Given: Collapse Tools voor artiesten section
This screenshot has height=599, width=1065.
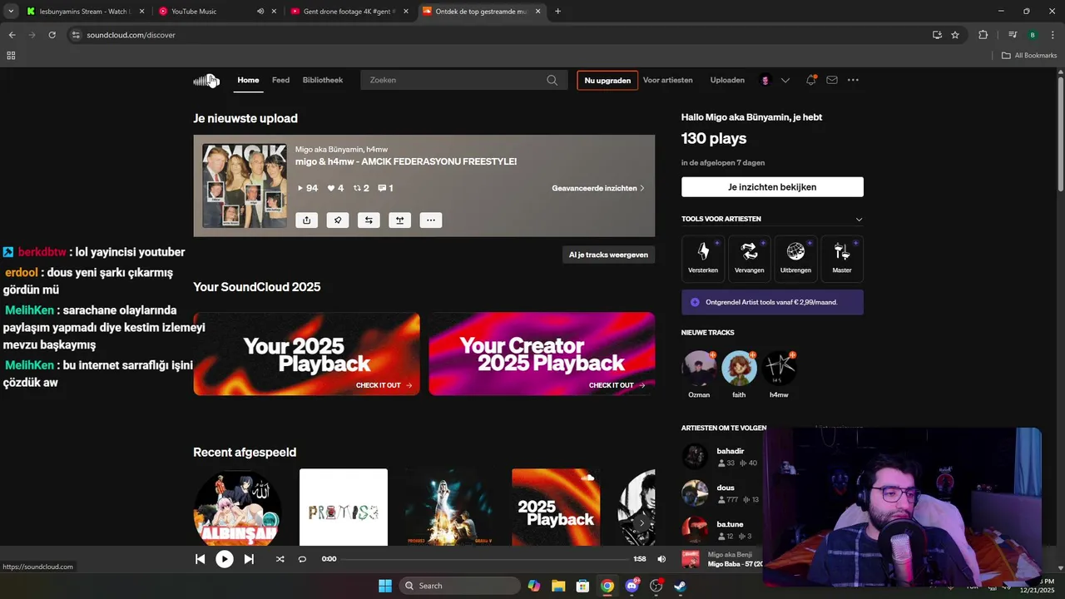Looking at the screenshot, I should [859, 220].
